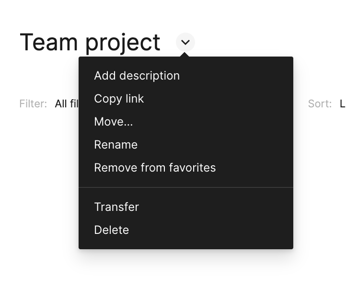Open the All files filter dropdown
346x301 pixels.
(66, 104)
